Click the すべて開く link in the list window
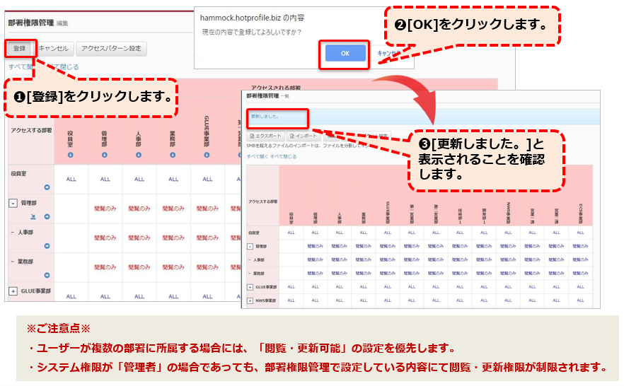The image size is (624, 386). pos(258,157)
